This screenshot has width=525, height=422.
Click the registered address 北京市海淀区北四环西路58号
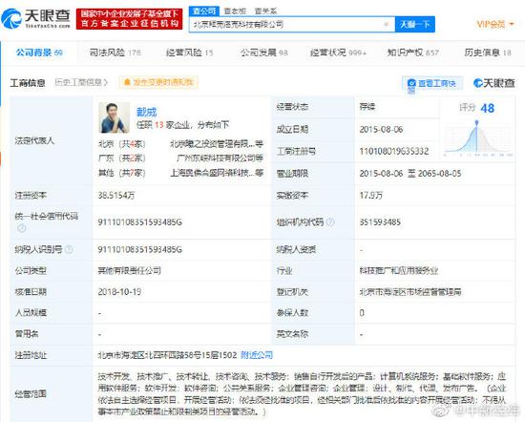pyautogui.click(x=167, y=355)
